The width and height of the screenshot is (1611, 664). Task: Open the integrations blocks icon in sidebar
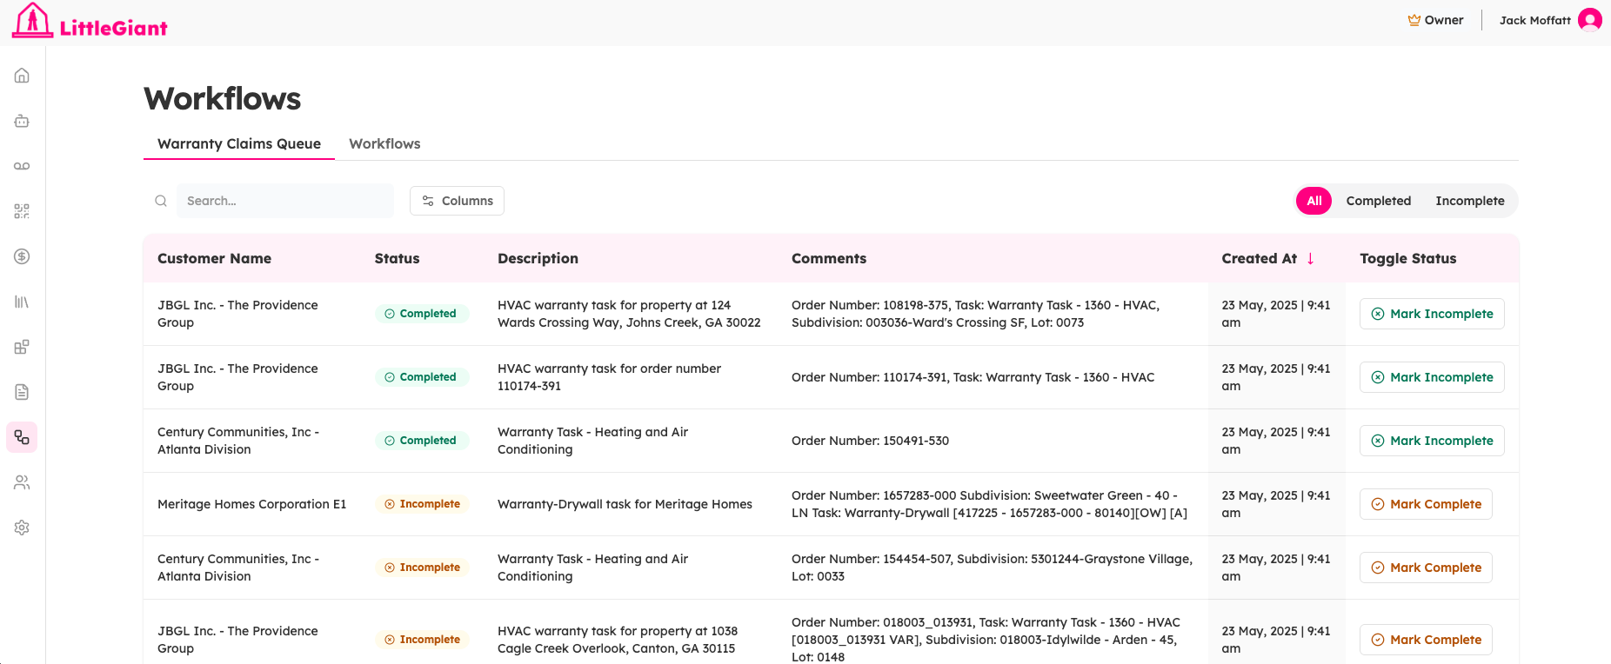point(22,347)
